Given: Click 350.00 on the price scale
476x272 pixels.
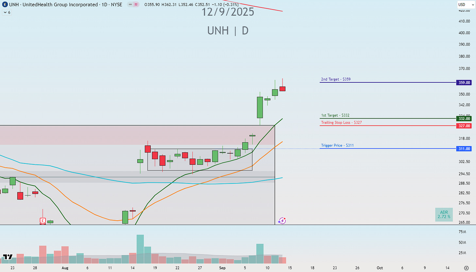Looking at the screenshot, I should click(464, 94).
